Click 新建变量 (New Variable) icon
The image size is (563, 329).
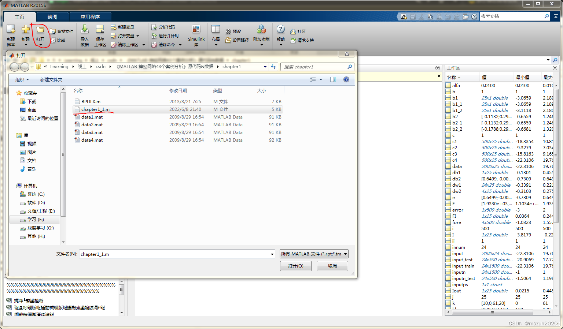(114, 27)
